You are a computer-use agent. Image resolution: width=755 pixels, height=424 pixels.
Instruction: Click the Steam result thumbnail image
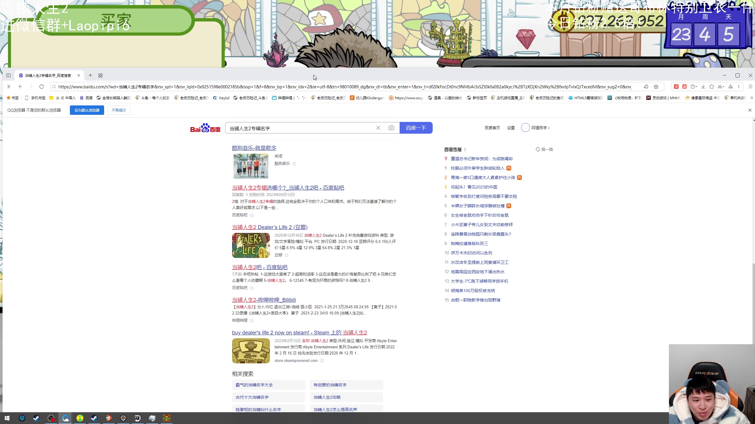click(251, 351)
